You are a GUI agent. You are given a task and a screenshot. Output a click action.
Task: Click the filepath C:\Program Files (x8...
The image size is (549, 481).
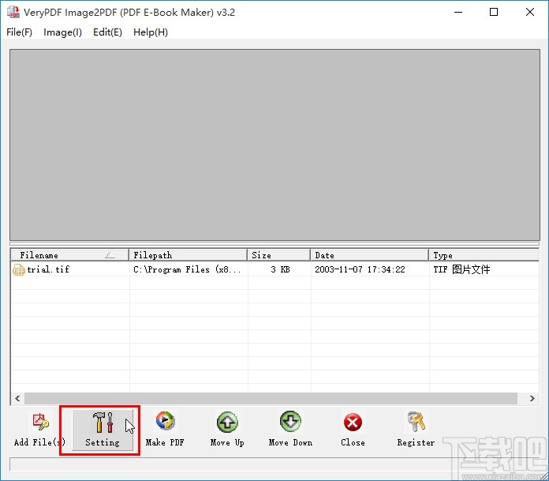[x=187, y=269]
